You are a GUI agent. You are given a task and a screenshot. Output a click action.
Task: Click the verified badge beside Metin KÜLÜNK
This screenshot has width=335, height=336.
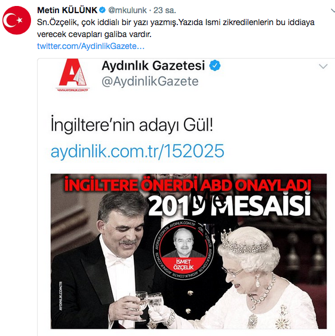[x=103, y=10]
